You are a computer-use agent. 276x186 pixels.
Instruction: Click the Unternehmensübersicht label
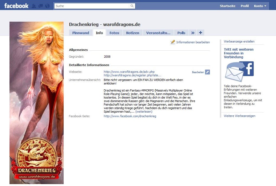[x=85, y=80]
